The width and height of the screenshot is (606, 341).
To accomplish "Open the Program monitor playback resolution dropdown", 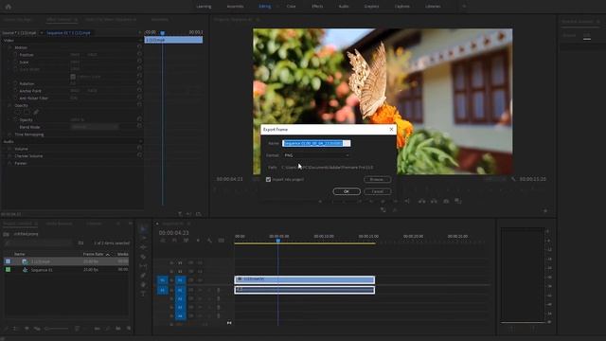I will point(494,179).
